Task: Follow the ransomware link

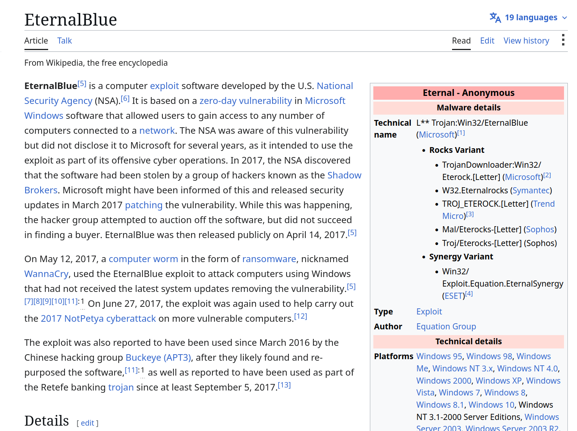Action: point(269,259)
